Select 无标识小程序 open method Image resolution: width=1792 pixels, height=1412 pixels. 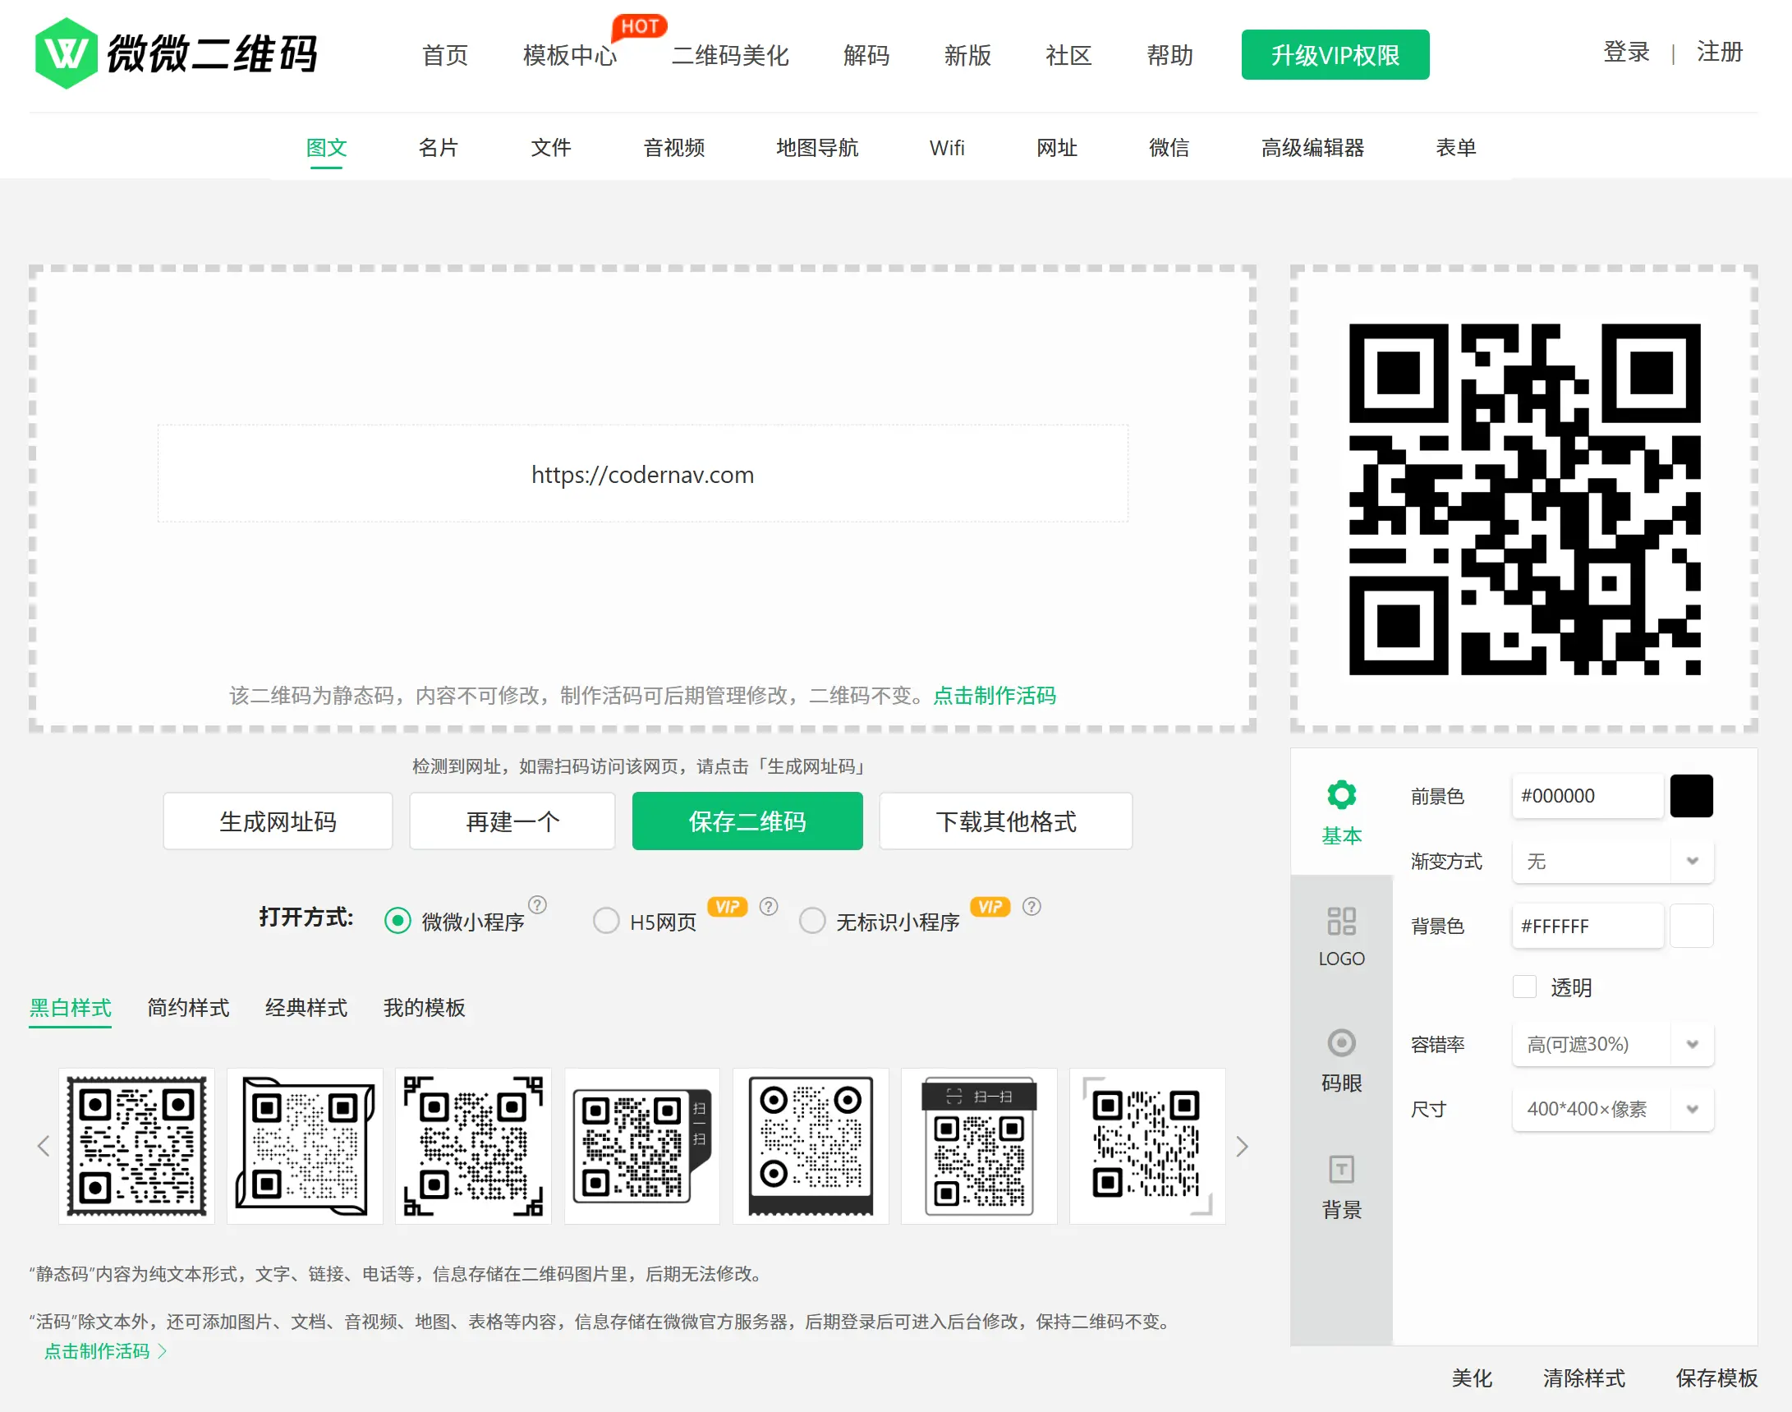(812, 920)
